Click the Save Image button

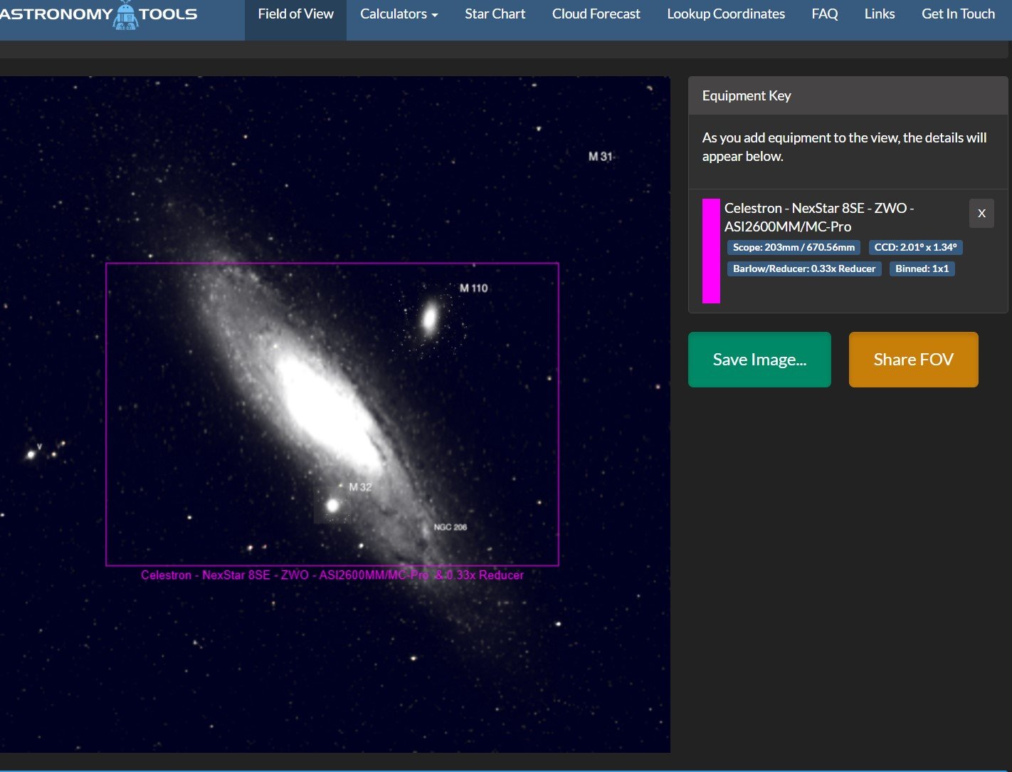pyautogui.click(x=759, y=360)
